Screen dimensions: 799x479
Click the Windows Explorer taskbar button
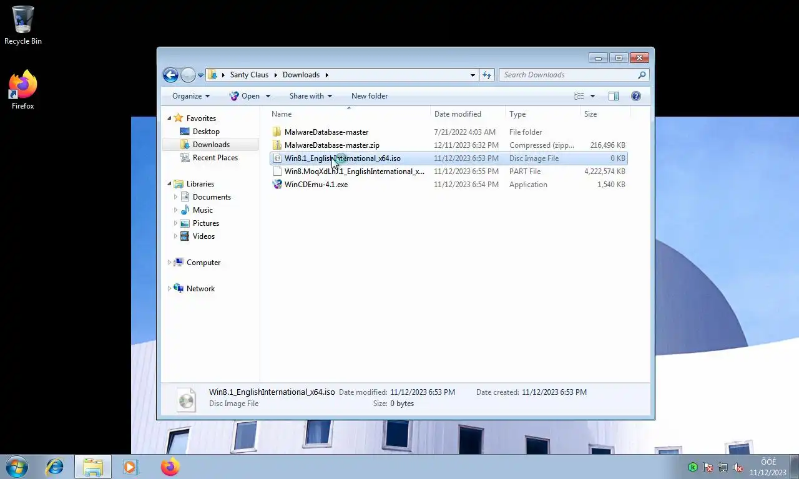pos(93,467)
